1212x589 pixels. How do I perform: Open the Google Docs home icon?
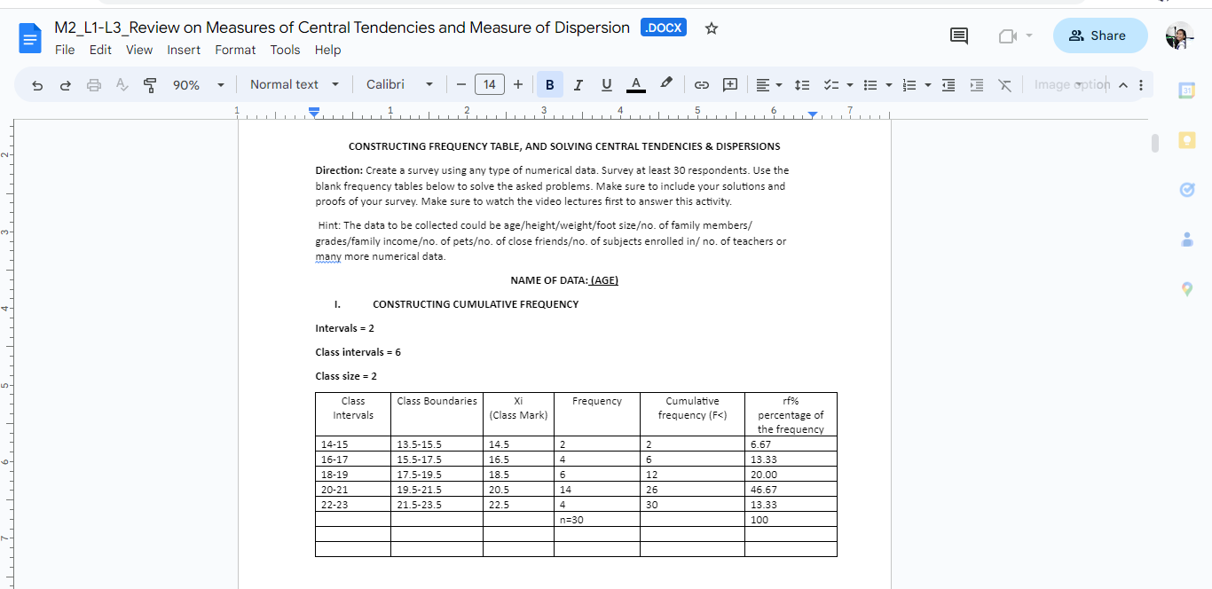click(x=30, y=38)
